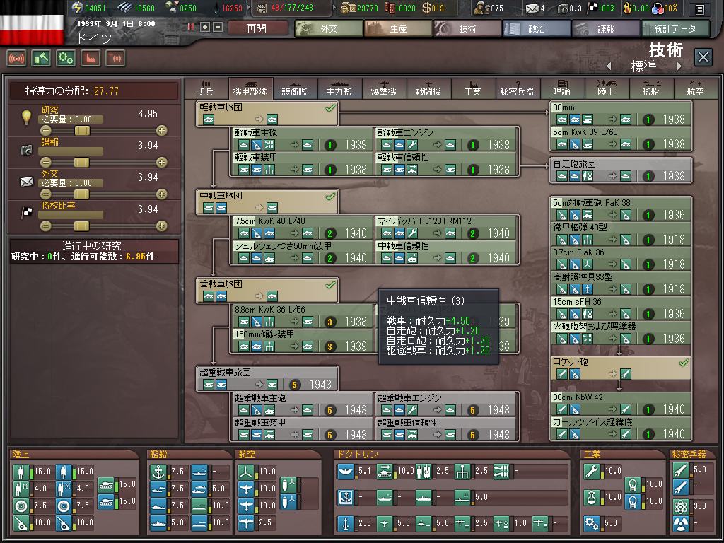The height and width of the screenshot is (543, 724).
Task: Select the 超重戦車旅団 technology
Action: tap(267, 379)
